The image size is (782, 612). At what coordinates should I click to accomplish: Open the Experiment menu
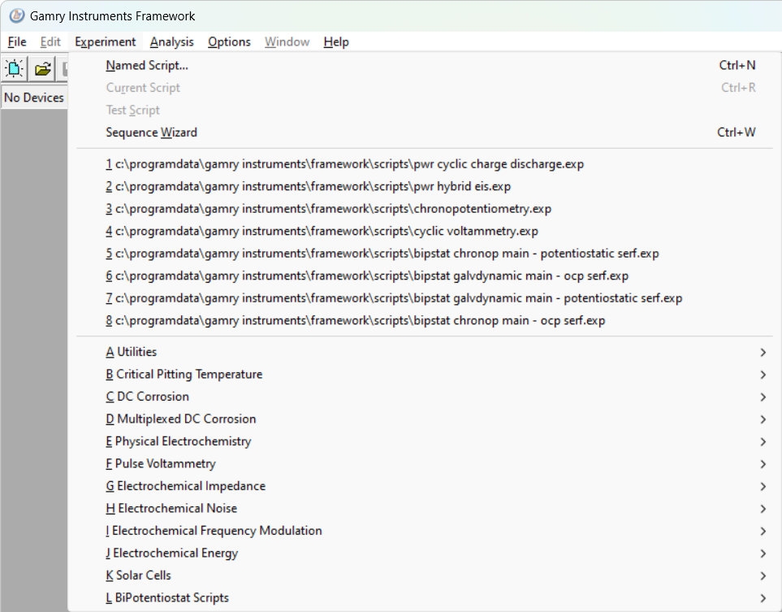click(x=106, y=42)
